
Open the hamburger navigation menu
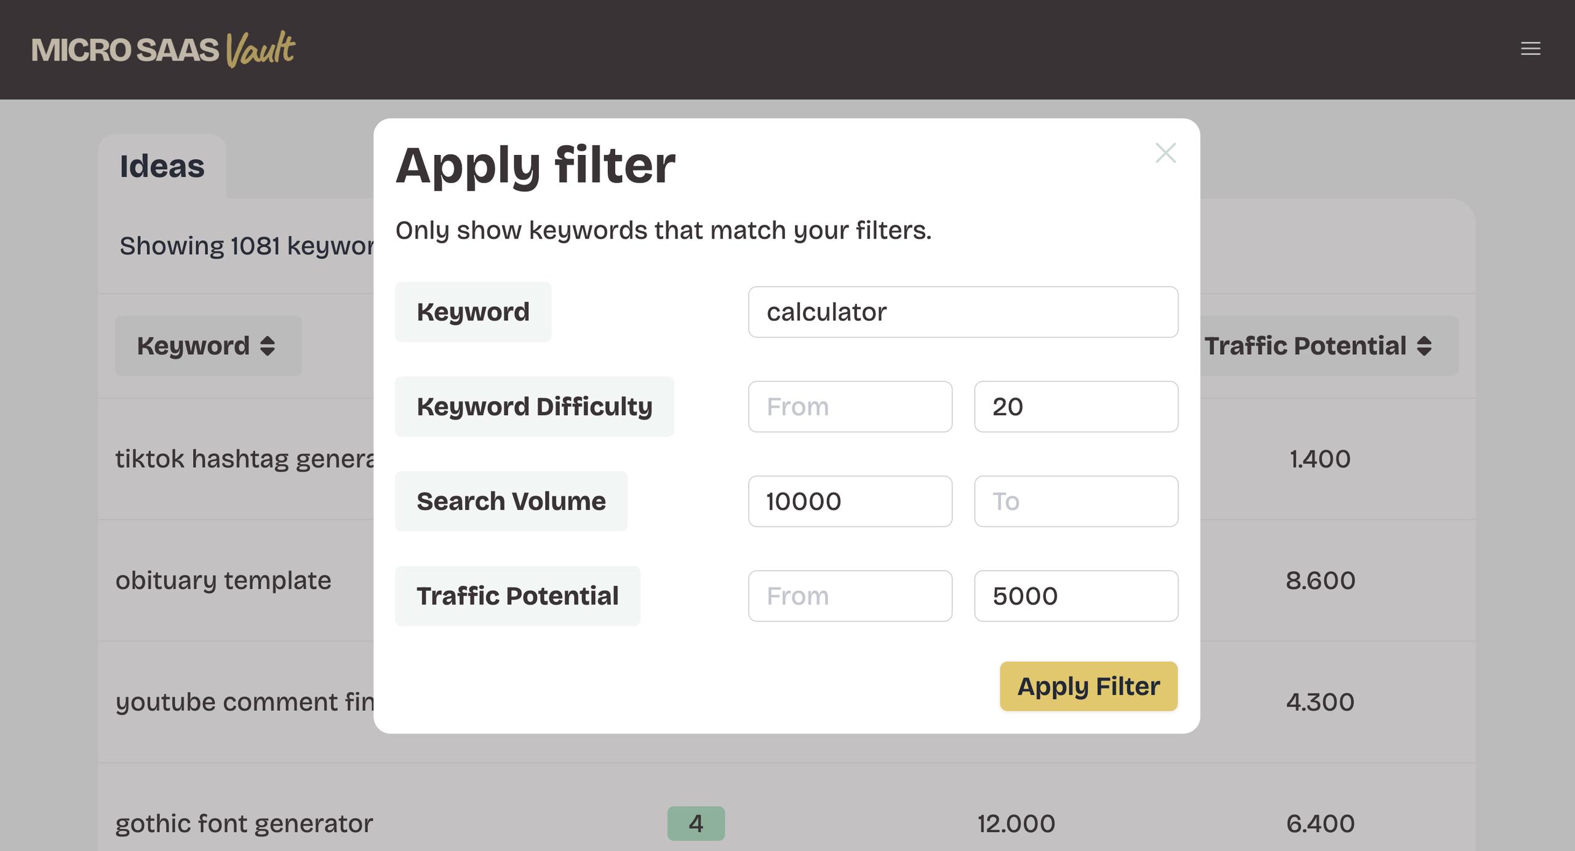1530,49
